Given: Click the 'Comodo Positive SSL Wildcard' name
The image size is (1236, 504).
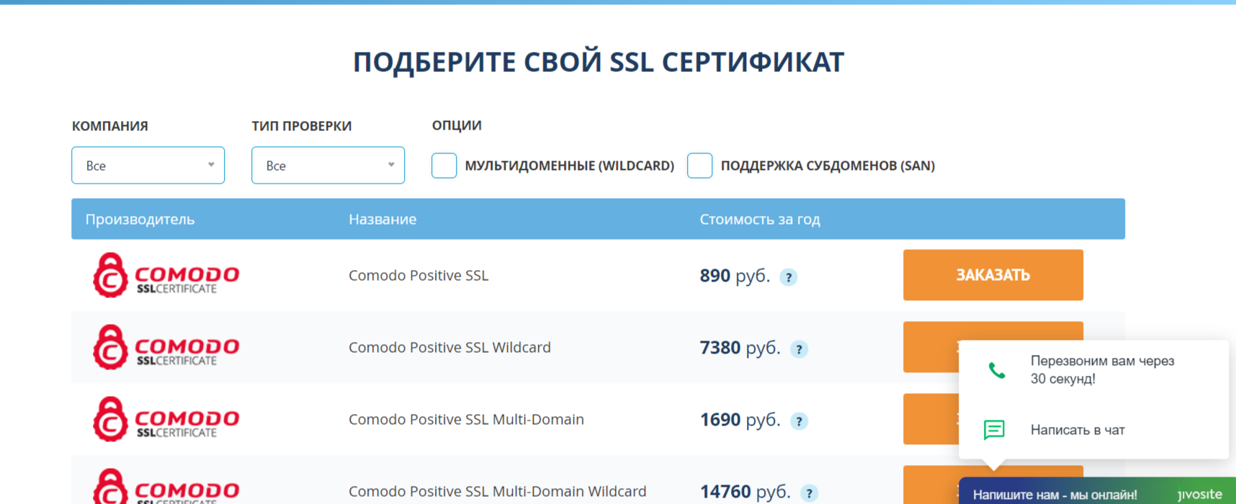Looking at the screenshot, I should pyautogui.click(x=449, y=347).
